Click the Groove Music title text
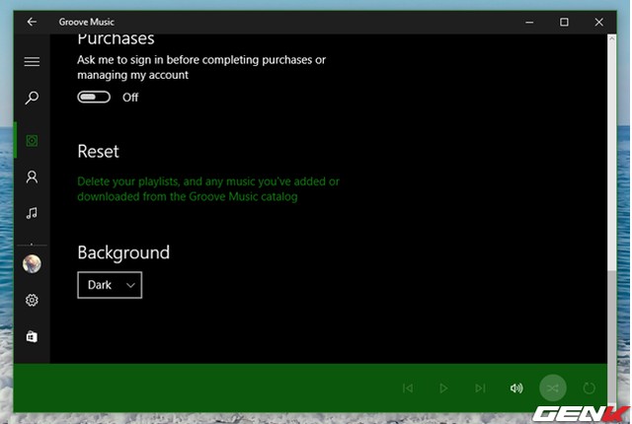 coord(86,22)
